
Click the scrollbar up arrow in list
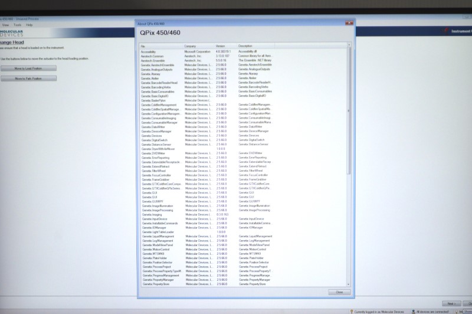point(349,45)
